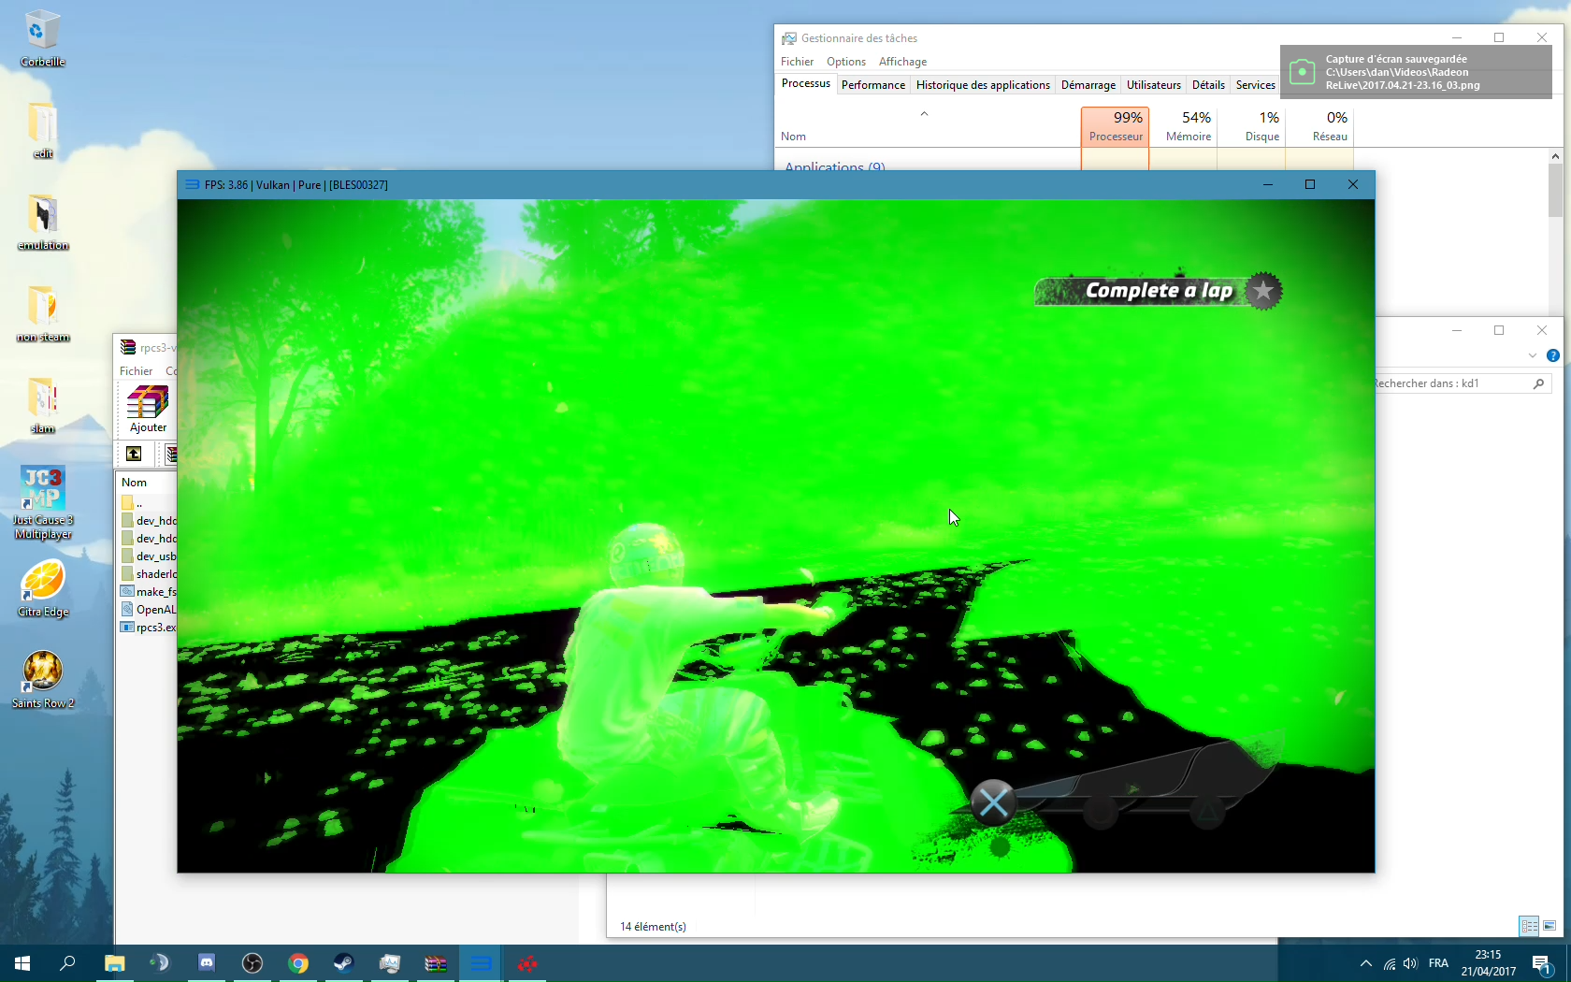Switch to the Utilisateurs tab
Viewport: 1571px width, 982px height.
pos(1154,85)
